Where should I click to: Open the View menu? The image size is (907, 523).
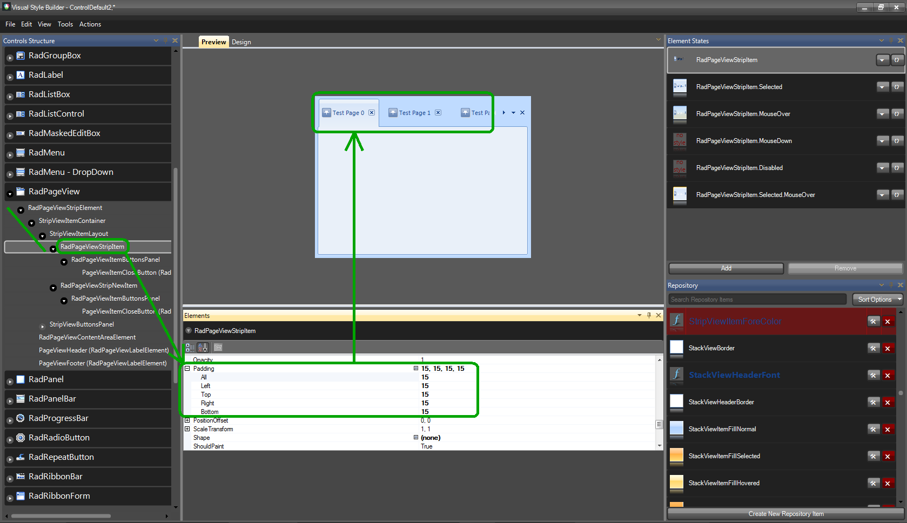point(44,24)
